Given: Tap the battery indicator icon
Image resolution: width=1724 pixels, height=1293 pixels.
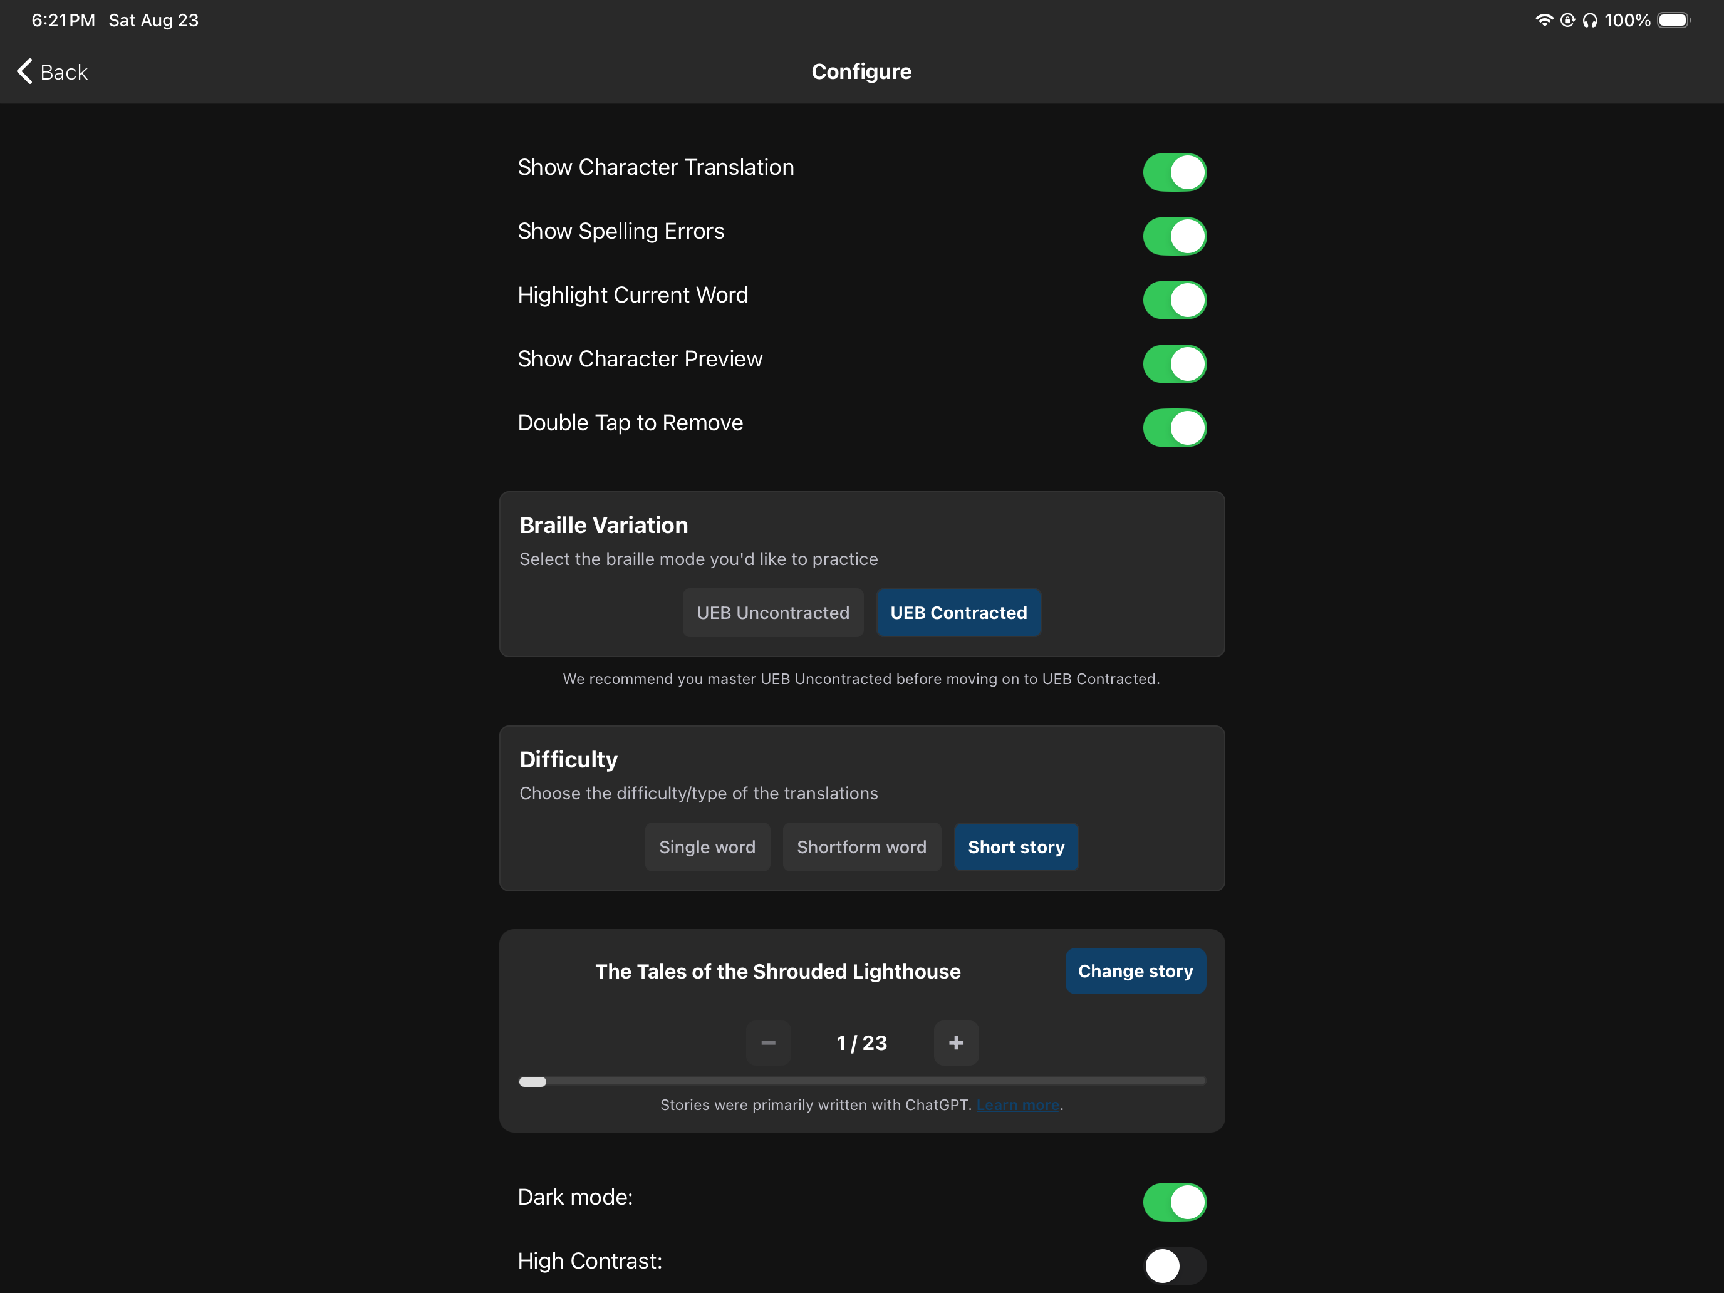Looking at the screenshot, I should (1674, 20).
